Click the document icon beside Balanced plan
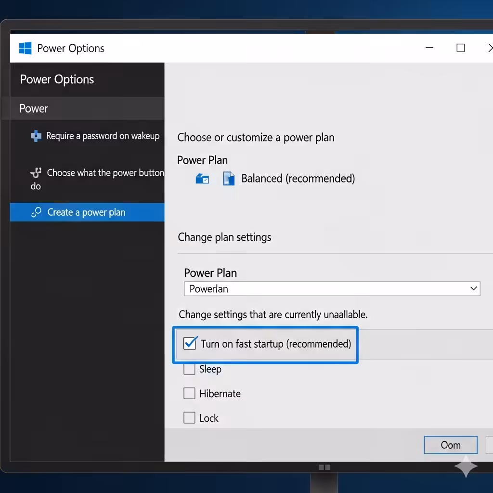This screenshot has height=493, width=493. tap(229, 178)
